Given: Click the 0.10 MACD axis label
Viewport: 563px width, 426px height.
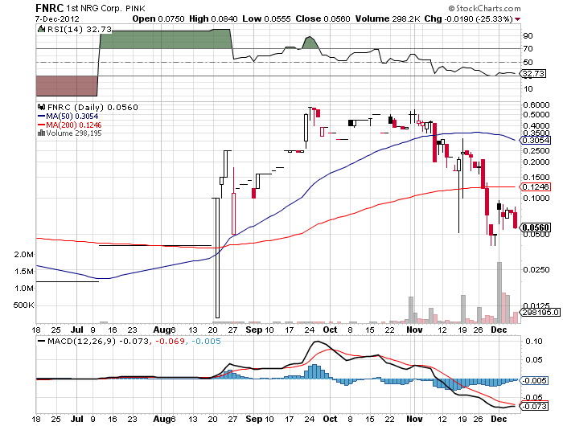Looking at the screenshot, I should click(x=534, y=341).
